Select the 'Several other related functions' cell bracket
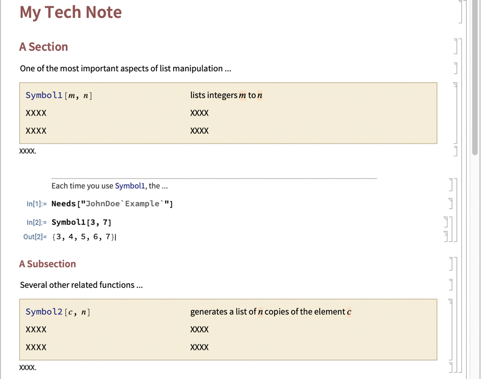Viewport: 481px width, 379px height. tap(451, 284)
